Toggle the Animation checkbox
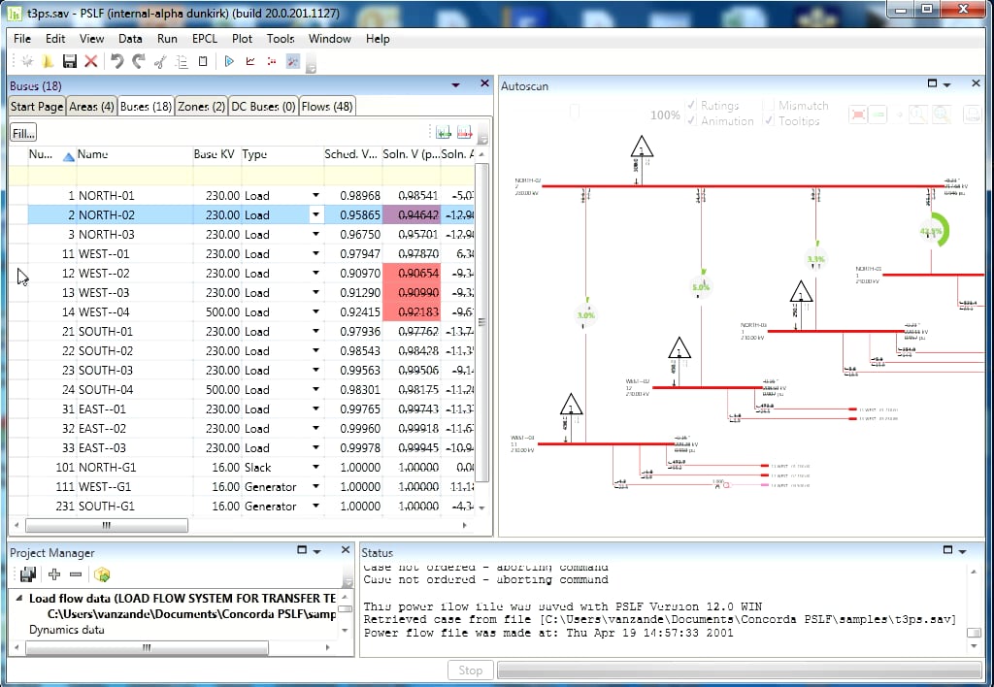The image size is (994, 687). click(691, 120)
